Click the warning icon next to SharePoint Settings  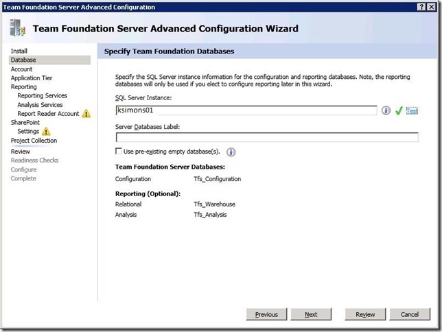[x=46, y=132]
